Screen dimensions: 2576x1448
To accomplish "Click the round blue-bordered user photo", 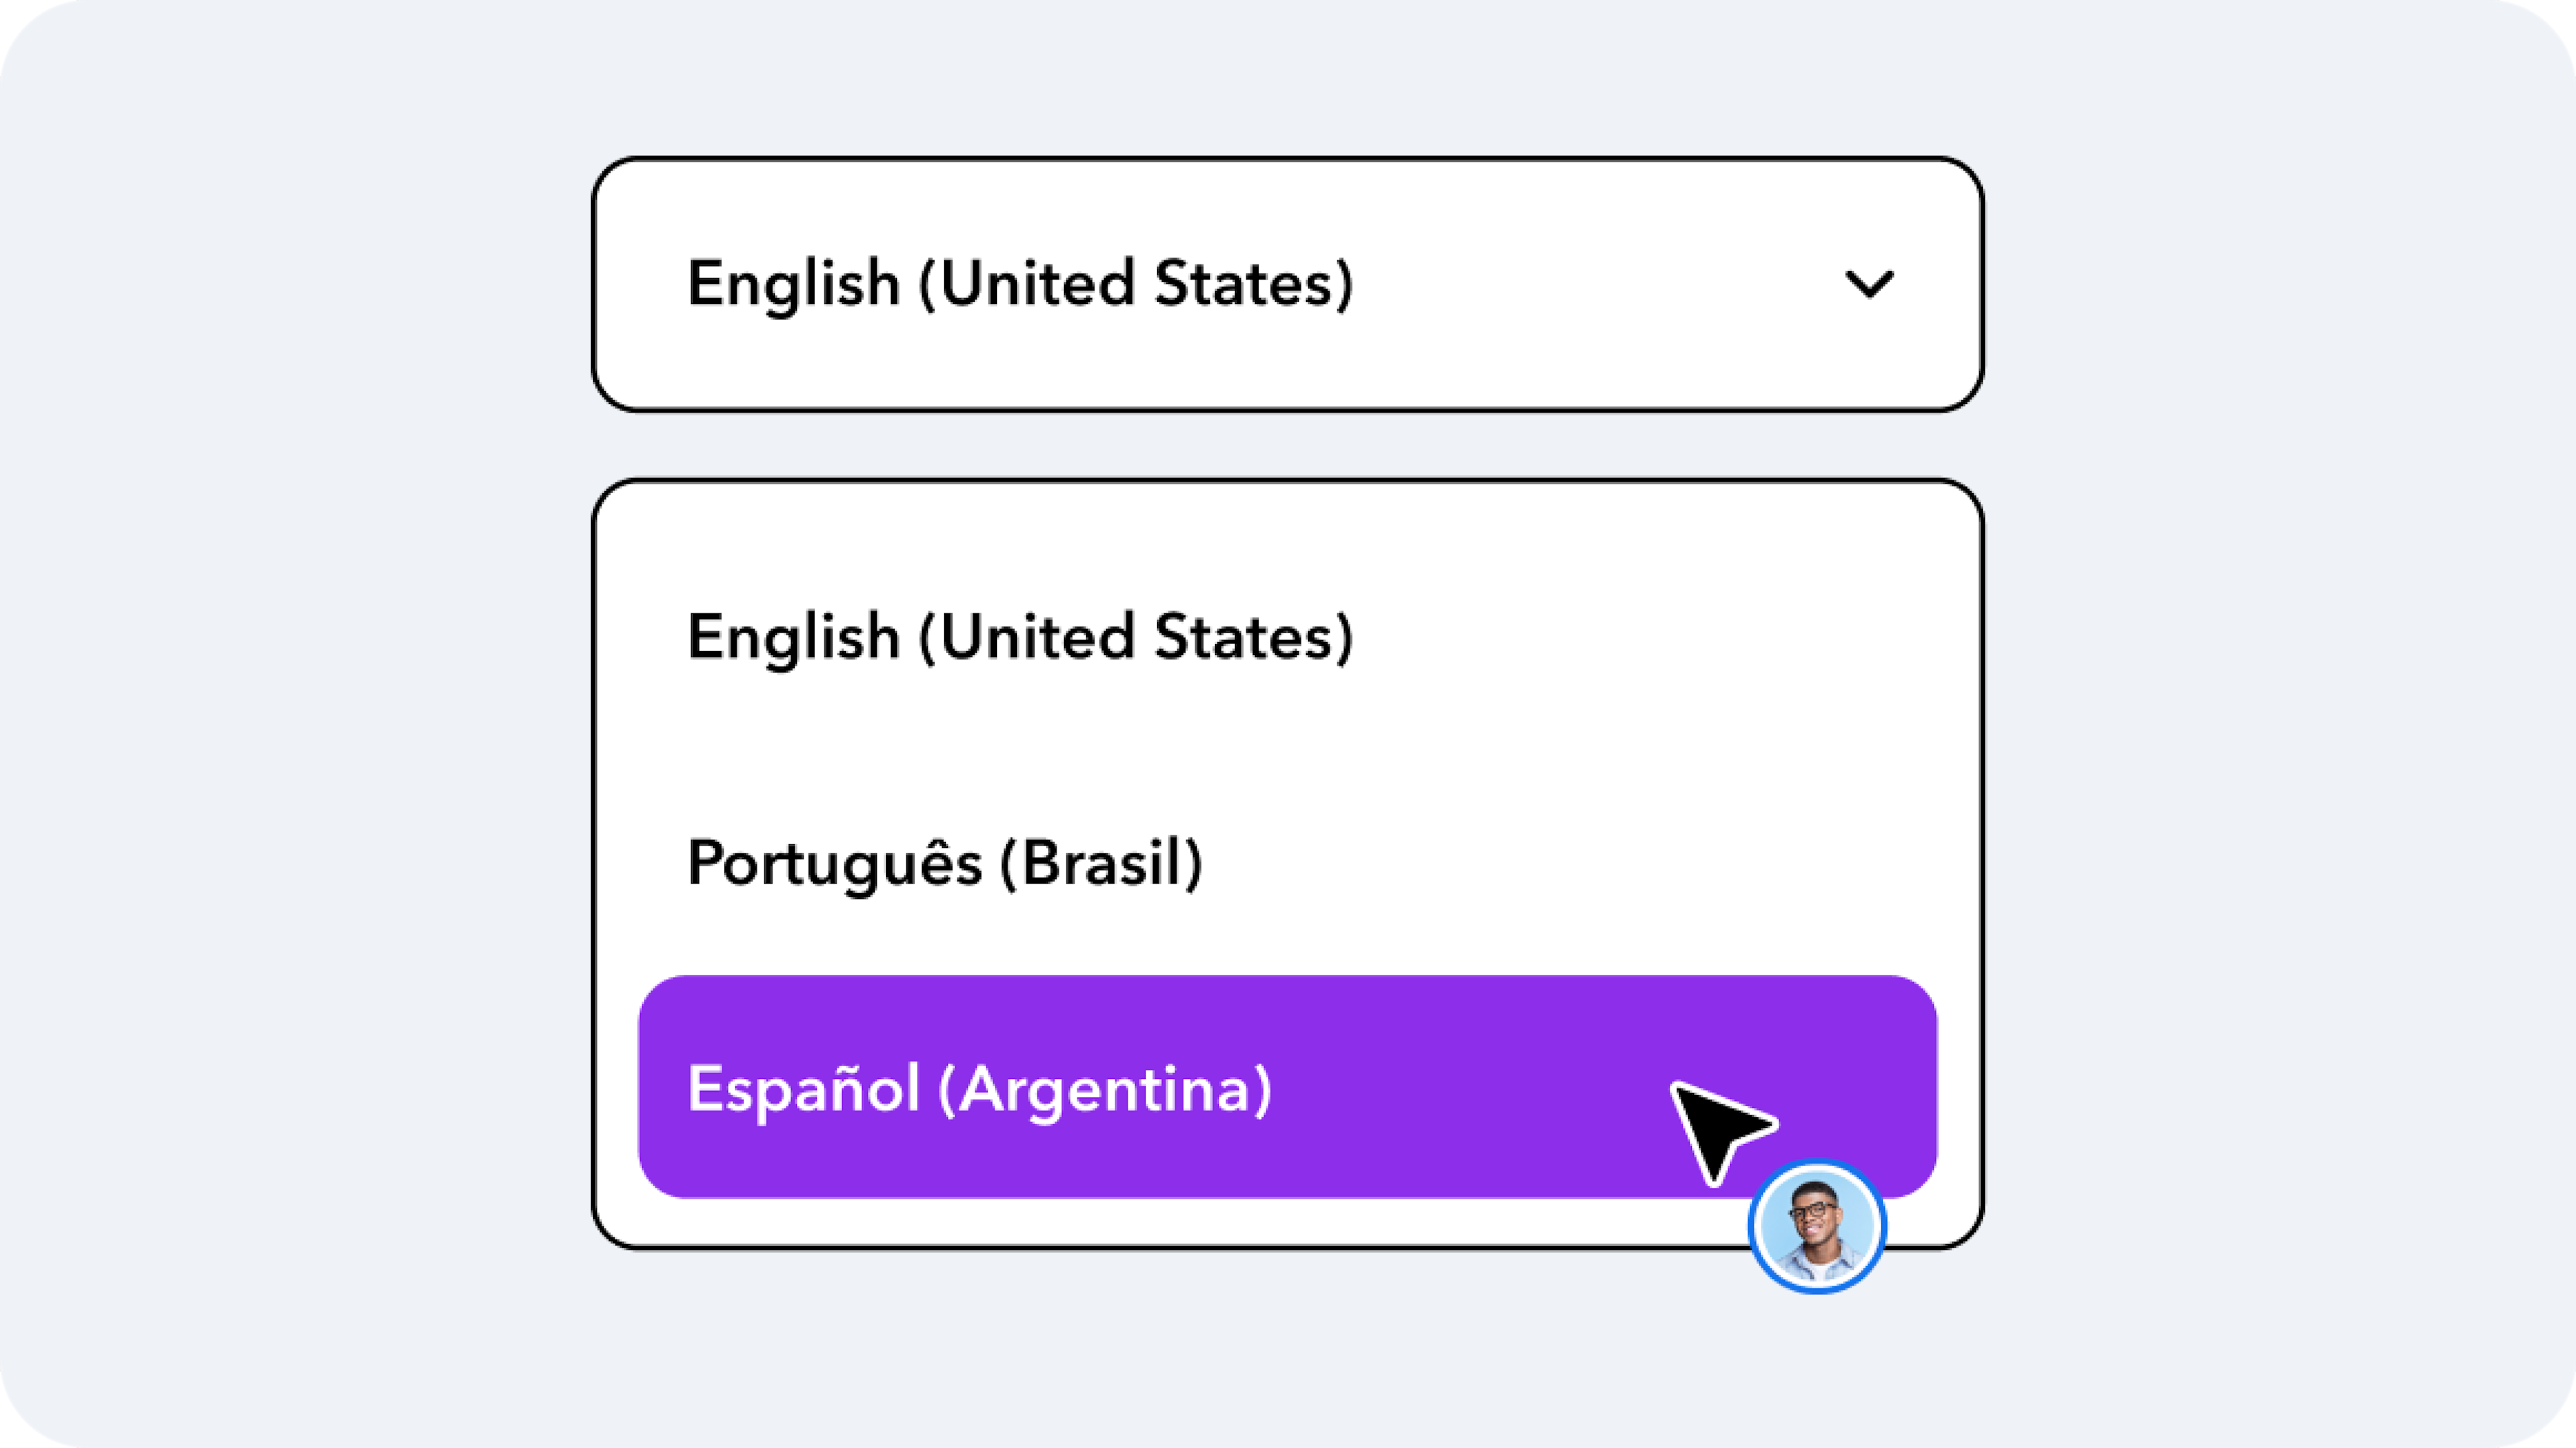I will click(x=1817, y=1227).
